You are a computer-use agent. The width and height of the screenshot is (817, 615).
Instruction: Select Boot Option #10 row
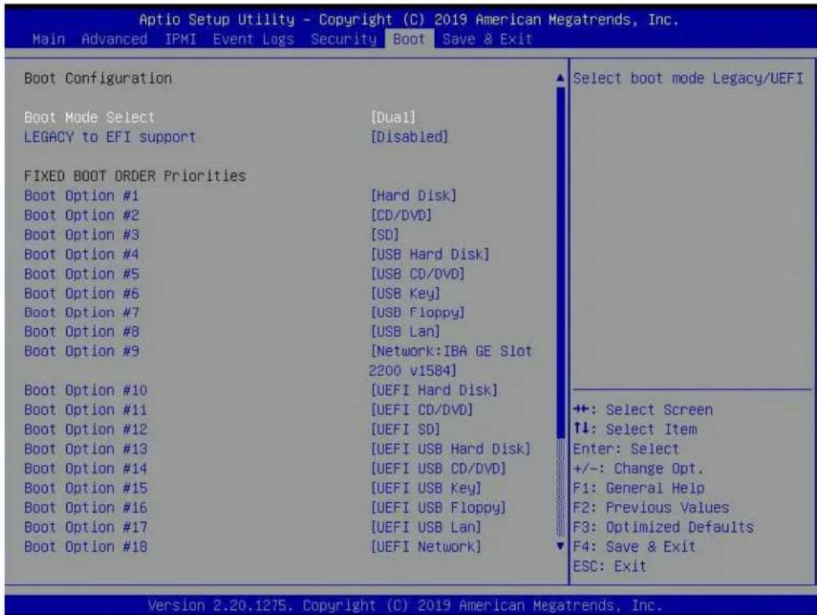86,391
